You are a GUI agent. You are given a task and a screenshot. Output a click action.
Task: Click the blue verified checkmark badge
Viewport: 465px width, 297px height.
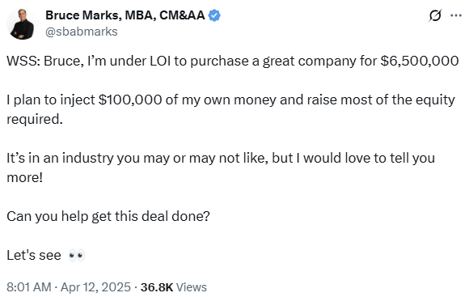[x=214, y=15]
